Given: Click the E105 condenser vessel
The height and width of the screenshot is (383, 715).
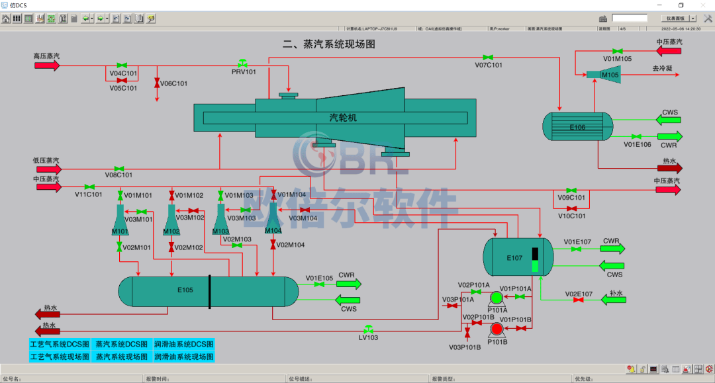Looking at the screenshot, I should tap(209, 292).
